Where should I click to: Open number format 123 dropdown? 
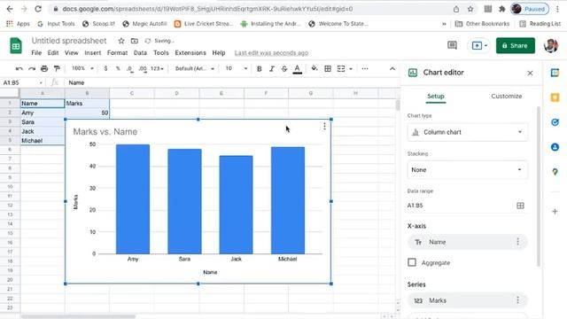[158, 68]
